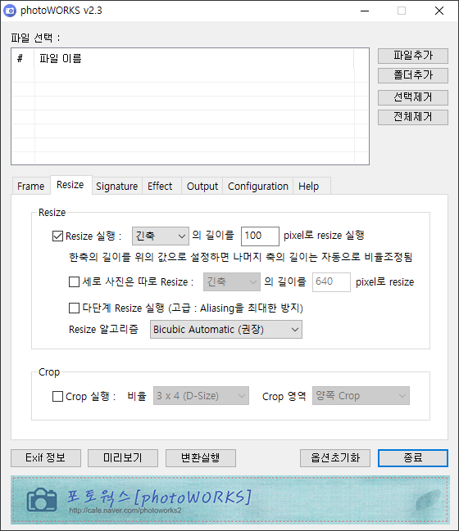This screenshot has width=459, height=531.
Task: Click the portrait pixel field showing 640
Action: click(331, 281)
